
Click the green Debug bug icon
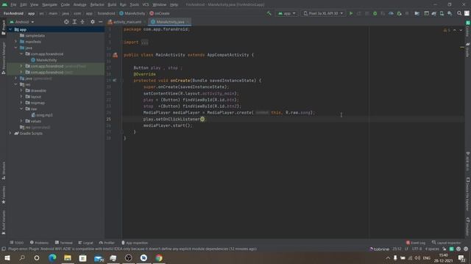[375, 13]
